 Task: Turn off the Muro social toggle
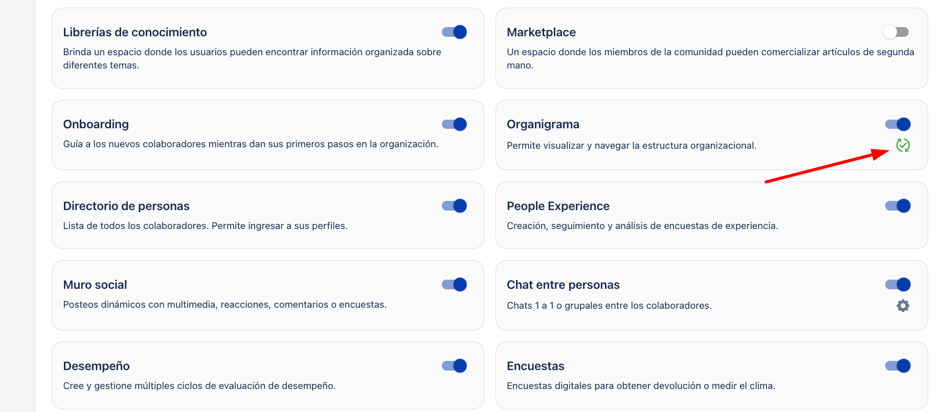tap(454, 285)
